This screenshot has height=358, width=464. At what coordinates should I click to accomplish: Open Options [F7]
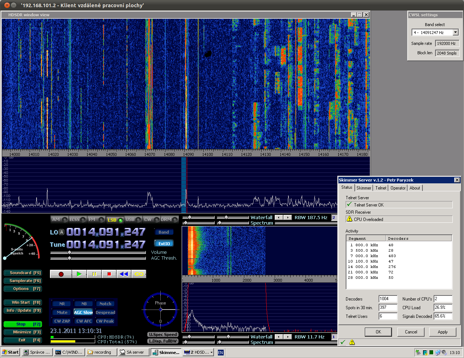[23, 289]
